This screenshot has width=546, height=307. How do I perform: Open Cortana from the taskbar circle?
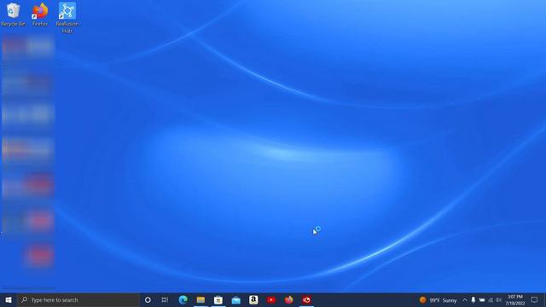pyautogui.click(x=148, y=299)
